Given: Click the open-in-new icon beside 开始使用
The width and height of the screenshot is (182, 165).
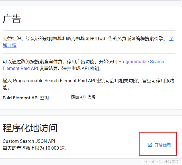Looking at the screenshot, I should (x=150, y=145).
